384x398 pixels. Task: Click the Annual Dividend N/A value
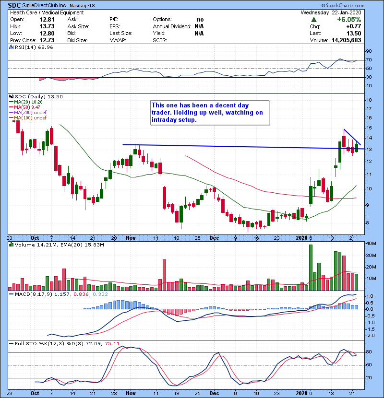point(199,26)
